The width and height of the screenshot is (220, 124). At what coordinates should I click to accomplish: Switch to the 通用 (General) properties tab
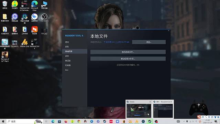75,42
